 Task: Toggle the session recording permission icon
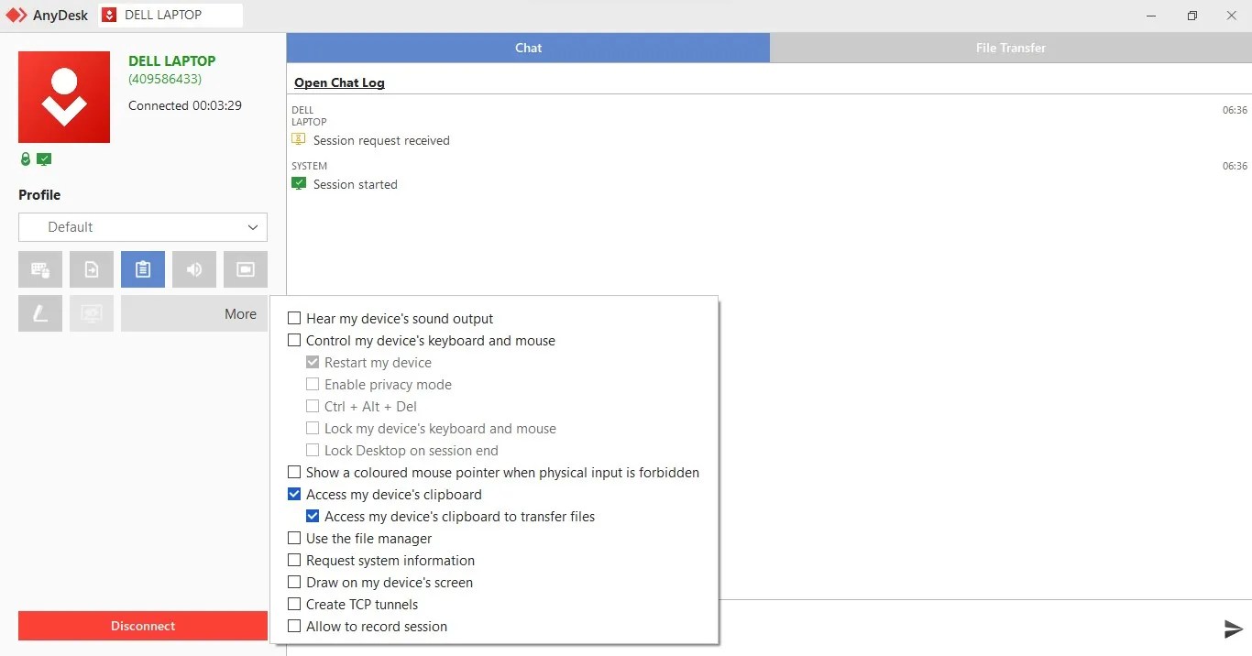coord(245,269)
